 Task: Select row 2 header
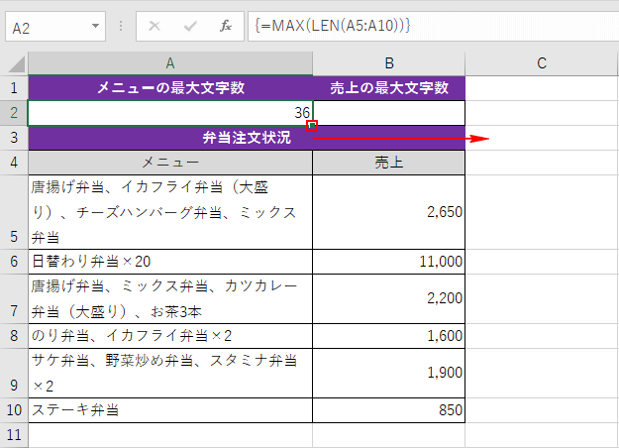click(14, 113)
